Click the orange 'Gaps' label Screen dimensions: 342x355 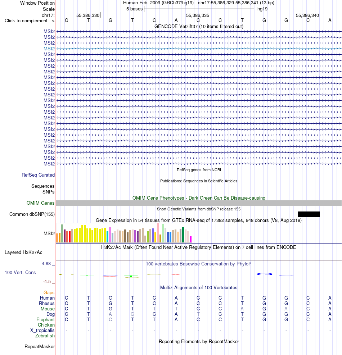click(x=49, y=293)
